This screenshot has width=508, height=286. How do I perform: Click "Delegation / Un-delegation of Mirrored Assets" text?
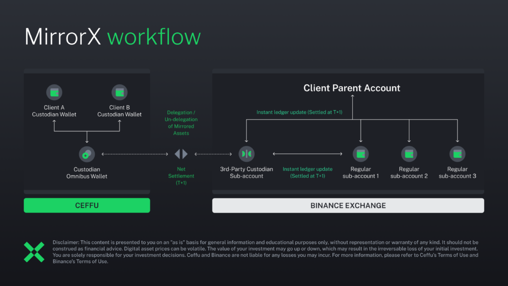point(181,123)
